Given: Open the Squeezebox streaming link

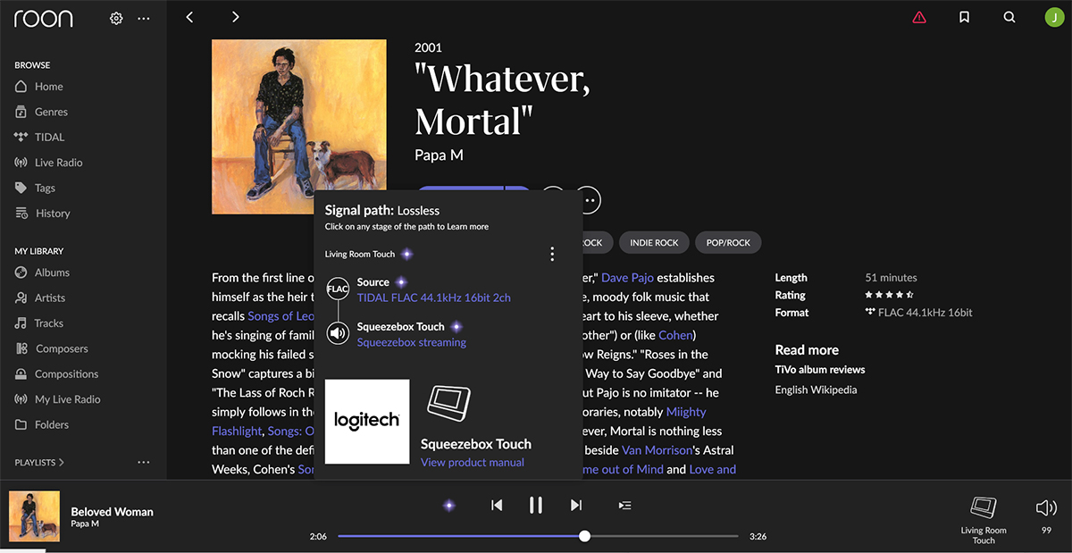Looking at the screenshot, I should click(412, 342).
